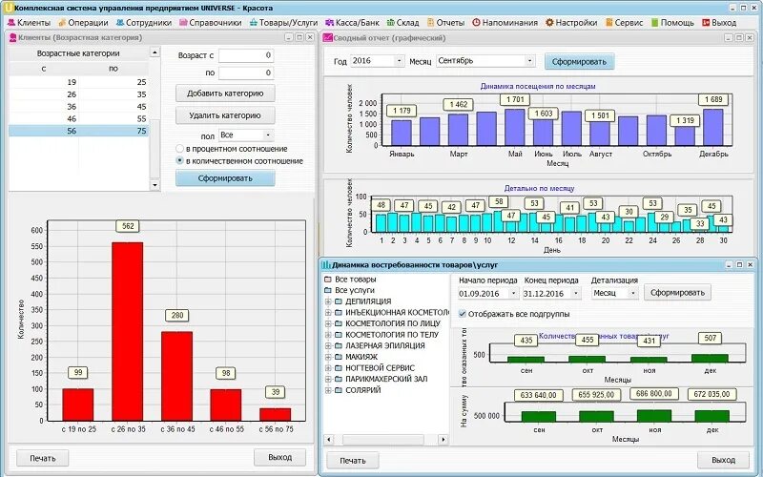Select the age category row 19 to 25
Image resolution: width=763 pixels, height=477 pixels.
click(78, 82)
